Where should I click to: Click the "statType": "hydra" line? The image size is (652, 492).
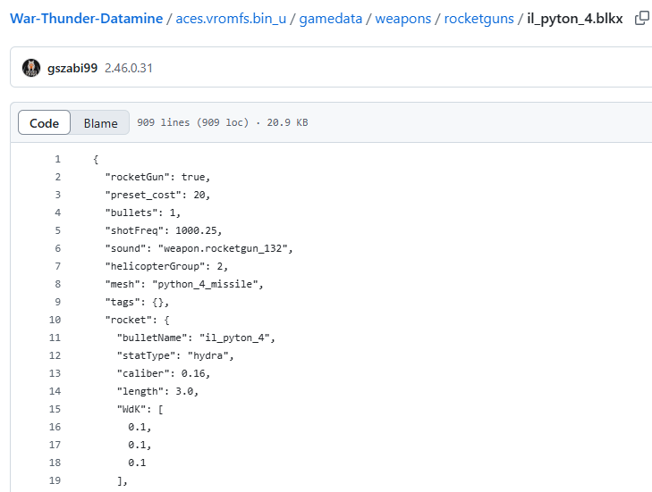tap(175, 355)
